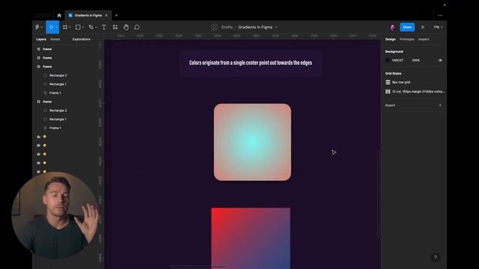The height and width of the screenshot is (269, 479).
Task: Select the Hand tool
Action: point(126,27)
